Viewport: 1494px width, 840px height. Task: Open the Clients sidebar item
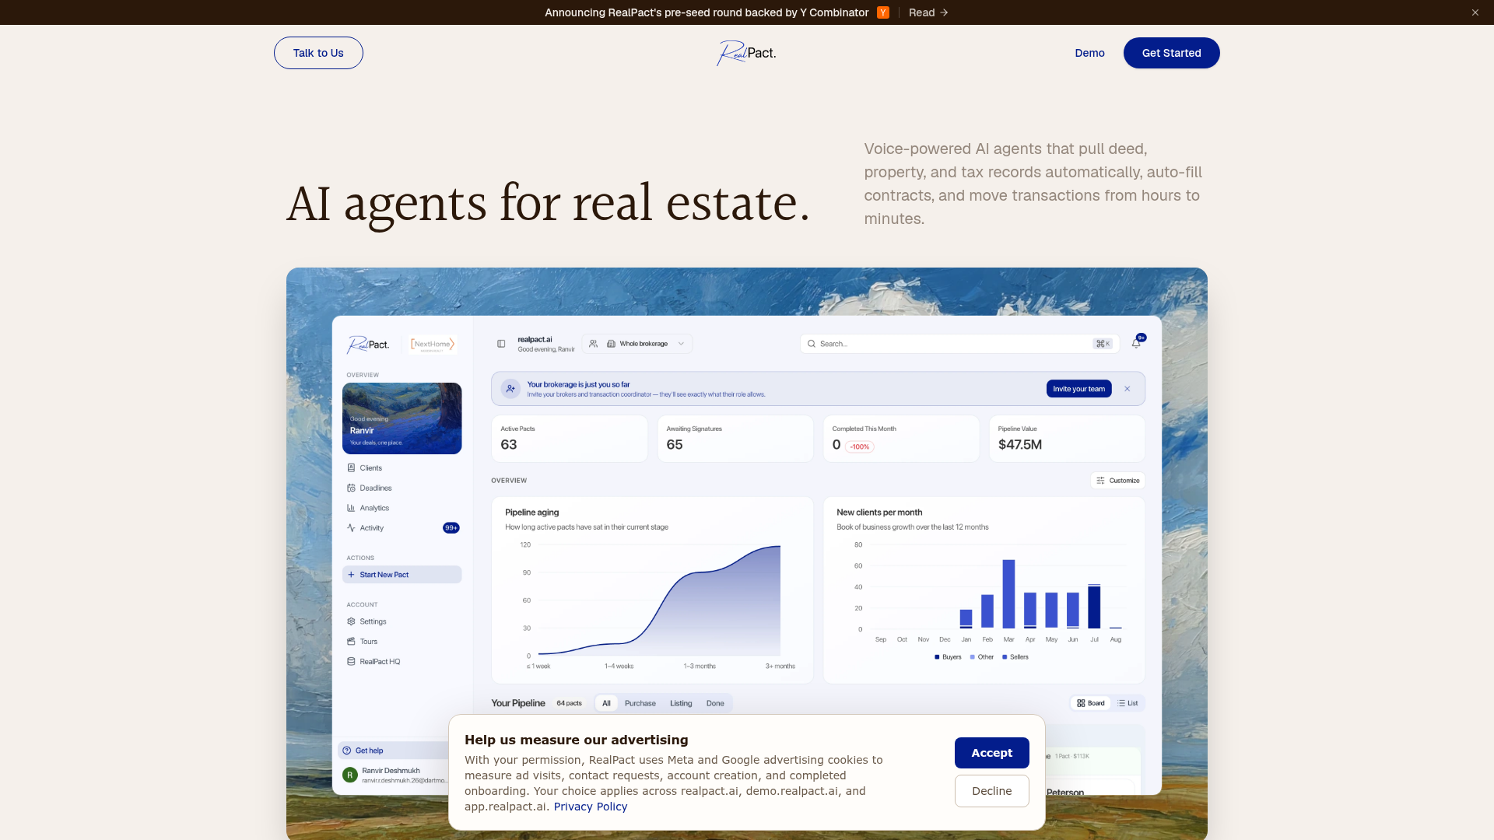402,468
